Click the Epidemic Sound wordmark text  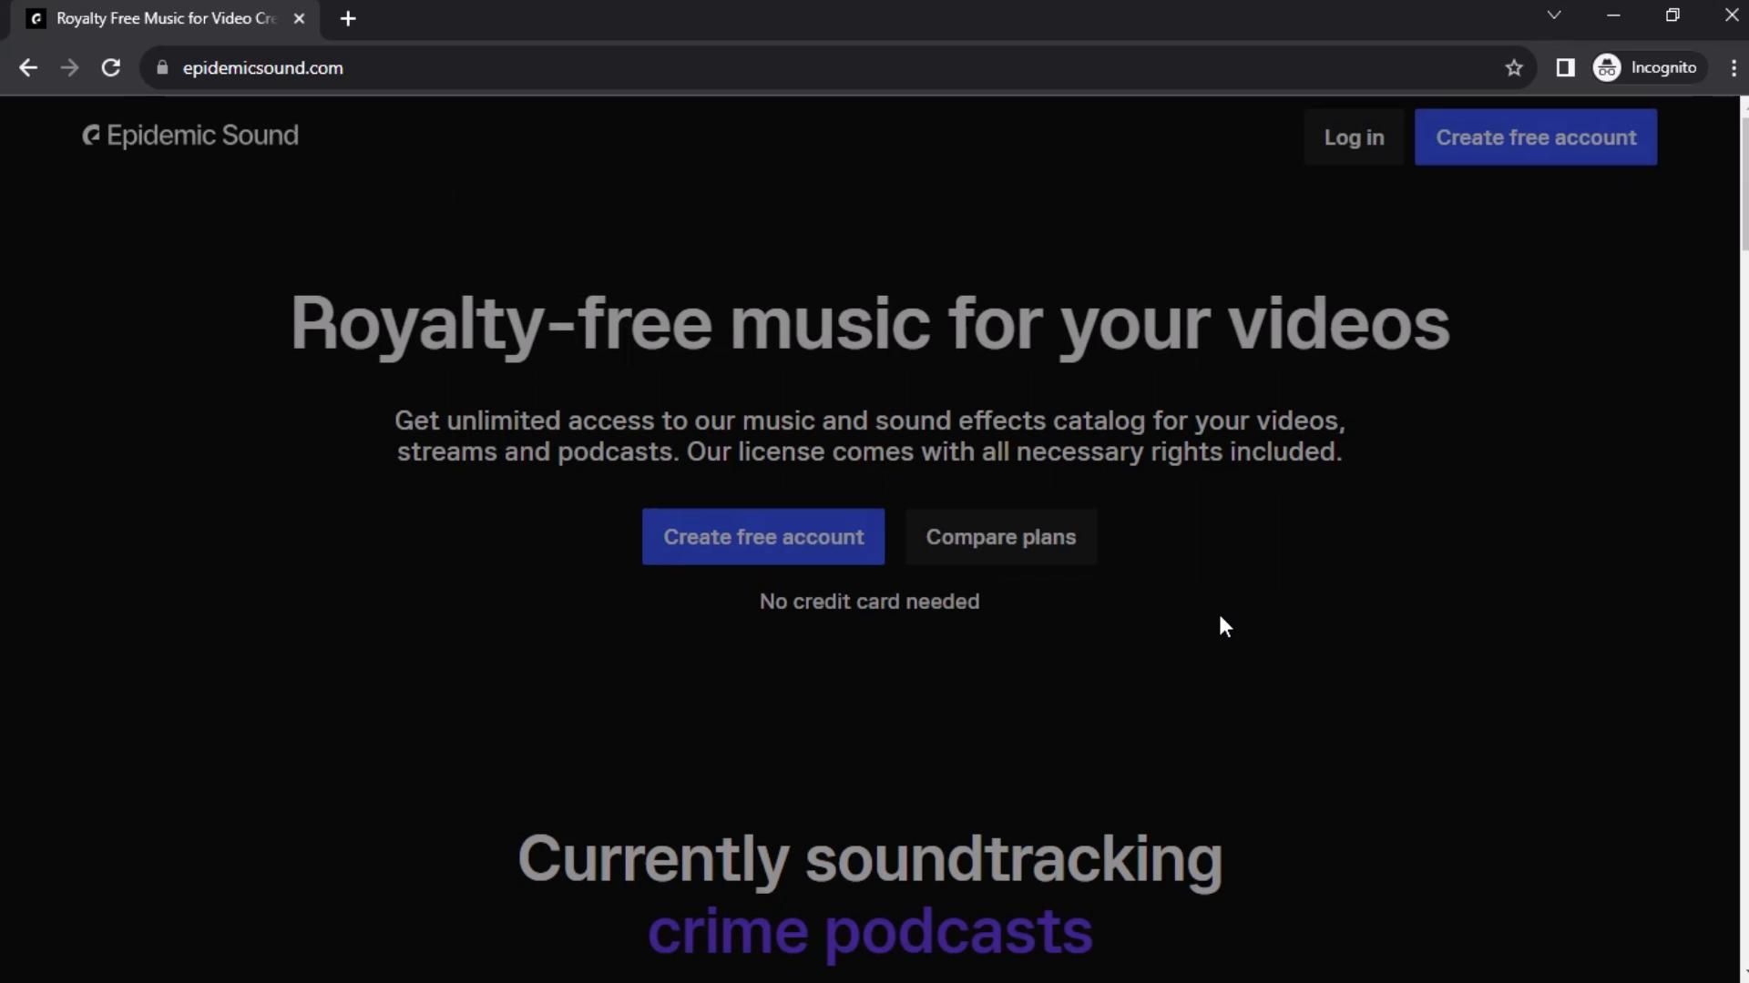[x=202, y=136]
